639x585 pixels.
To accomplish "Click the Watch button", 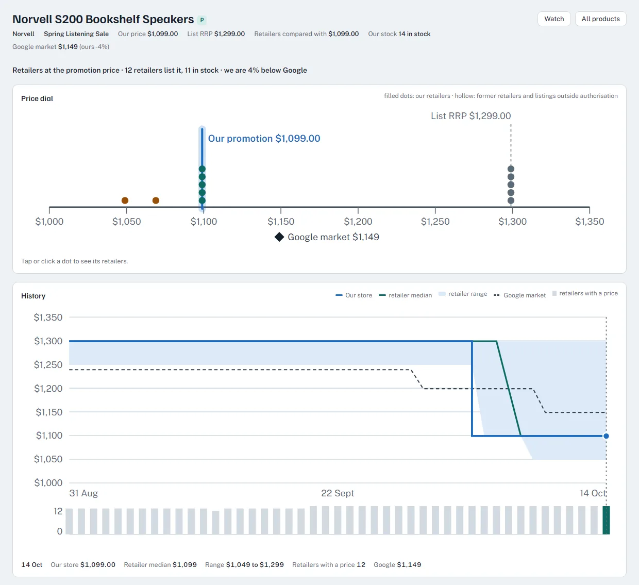I will coord(554,19).
